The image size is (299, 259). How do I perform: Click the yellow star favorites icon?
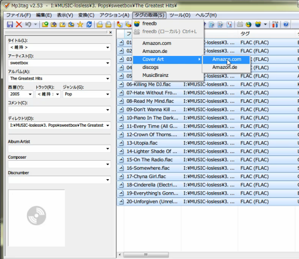(x=80, y=24)
